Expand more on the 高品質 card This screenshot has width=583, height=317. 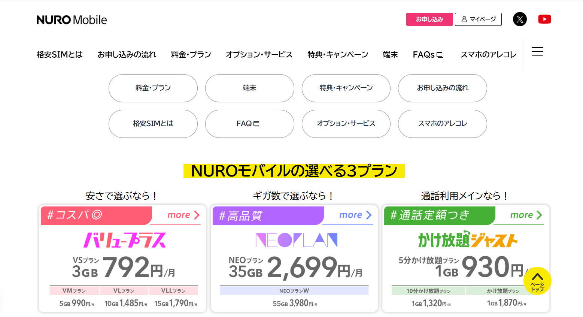point(355,215)
